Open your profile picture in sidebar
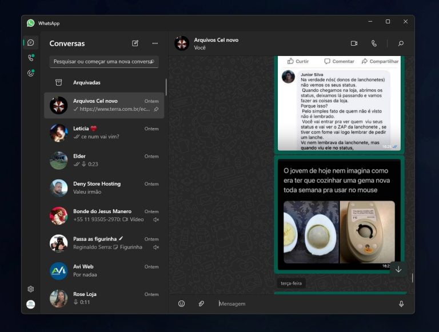Screen dimensions: 439x332 tap(31, 304)
